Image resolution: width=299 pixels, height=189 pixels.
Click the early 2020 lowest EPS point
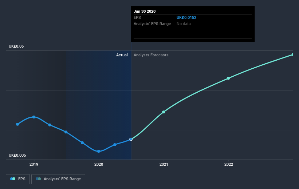tap(99, 151)
